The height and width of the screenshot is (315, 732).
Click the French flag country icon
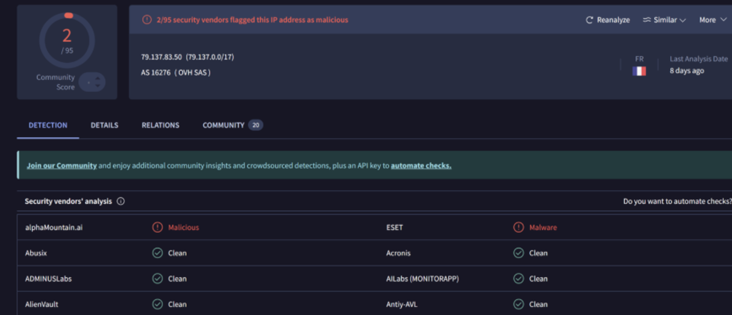[639, 71]
